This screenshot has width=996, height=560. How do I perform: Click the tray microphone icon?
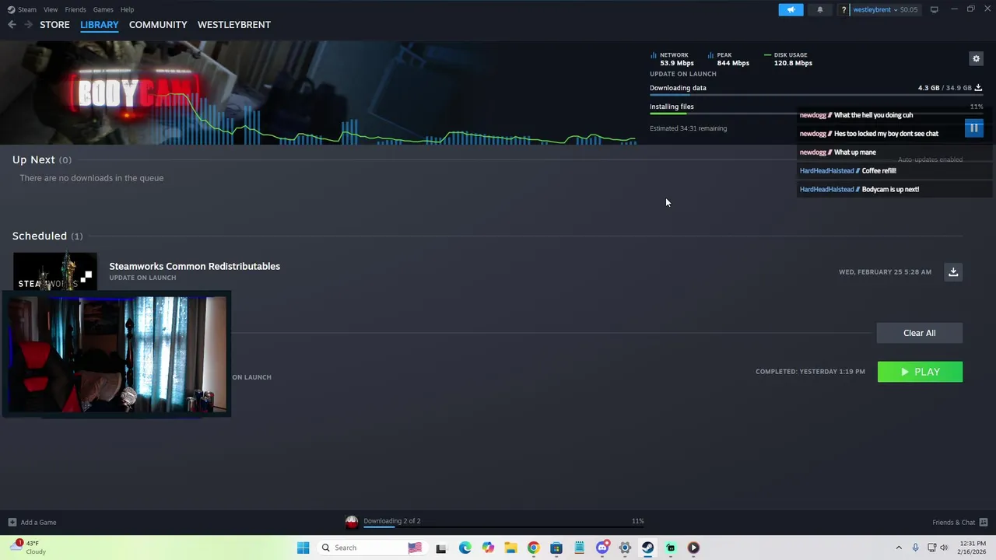click(x=915, y=548)
